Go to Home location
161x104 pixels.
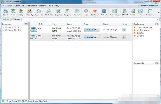coord(16,19)
